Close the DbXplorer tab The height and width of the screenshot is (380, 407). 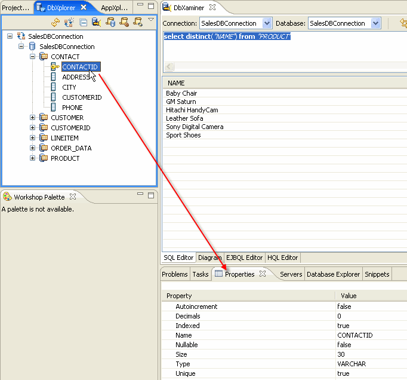click(84, 7)
